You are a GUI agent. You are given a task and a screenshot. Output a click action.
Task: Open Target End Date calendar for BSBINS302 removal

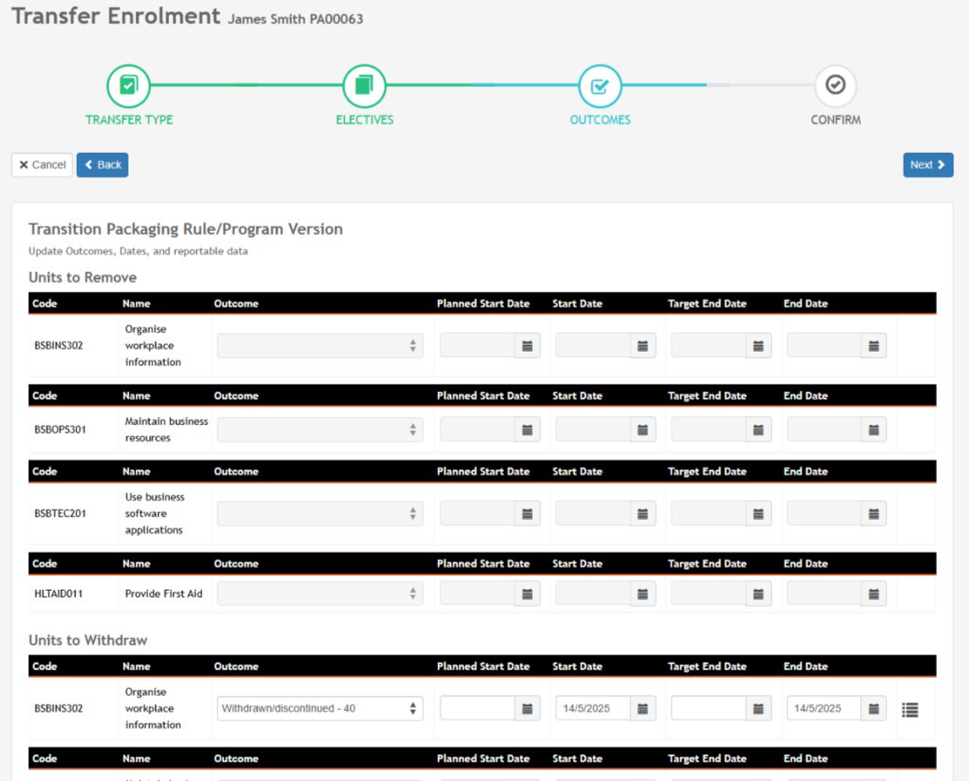(x=759, y=346)
